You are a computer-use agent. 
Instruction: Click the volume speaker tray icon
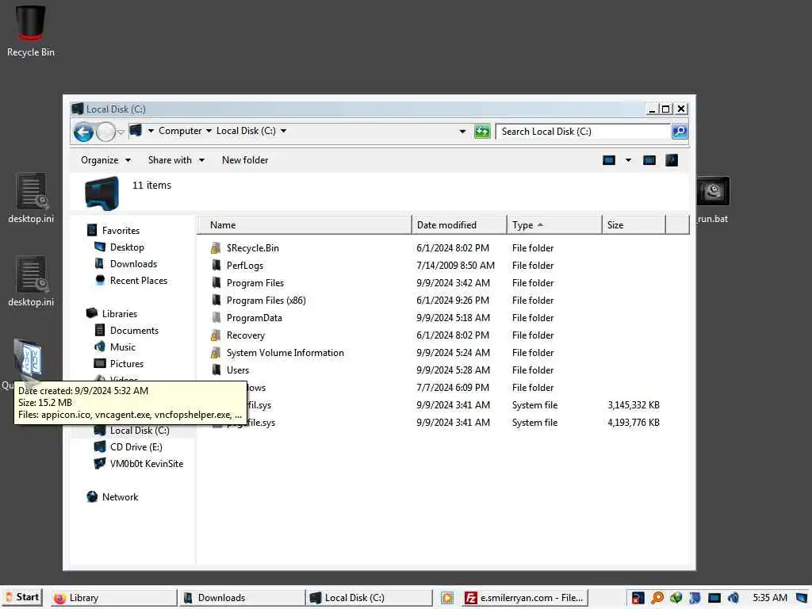click(x=733, y=598)
